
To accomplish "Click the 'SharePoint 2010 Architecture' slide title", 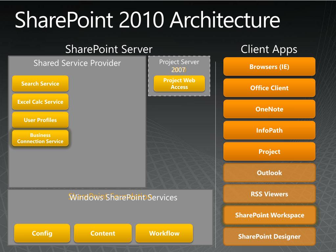I will (x=147, y=20).
